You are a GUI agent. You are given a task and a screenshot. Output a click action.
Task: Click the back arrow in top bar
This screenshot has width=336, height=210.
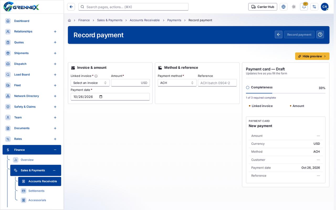pos(71,7)
